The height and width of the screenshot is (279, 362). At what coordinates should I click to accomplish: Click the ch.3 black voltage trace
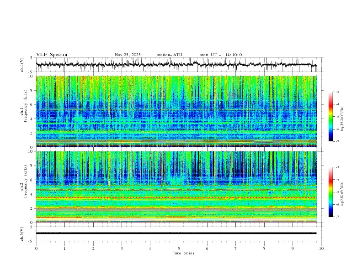coord(176,233)
